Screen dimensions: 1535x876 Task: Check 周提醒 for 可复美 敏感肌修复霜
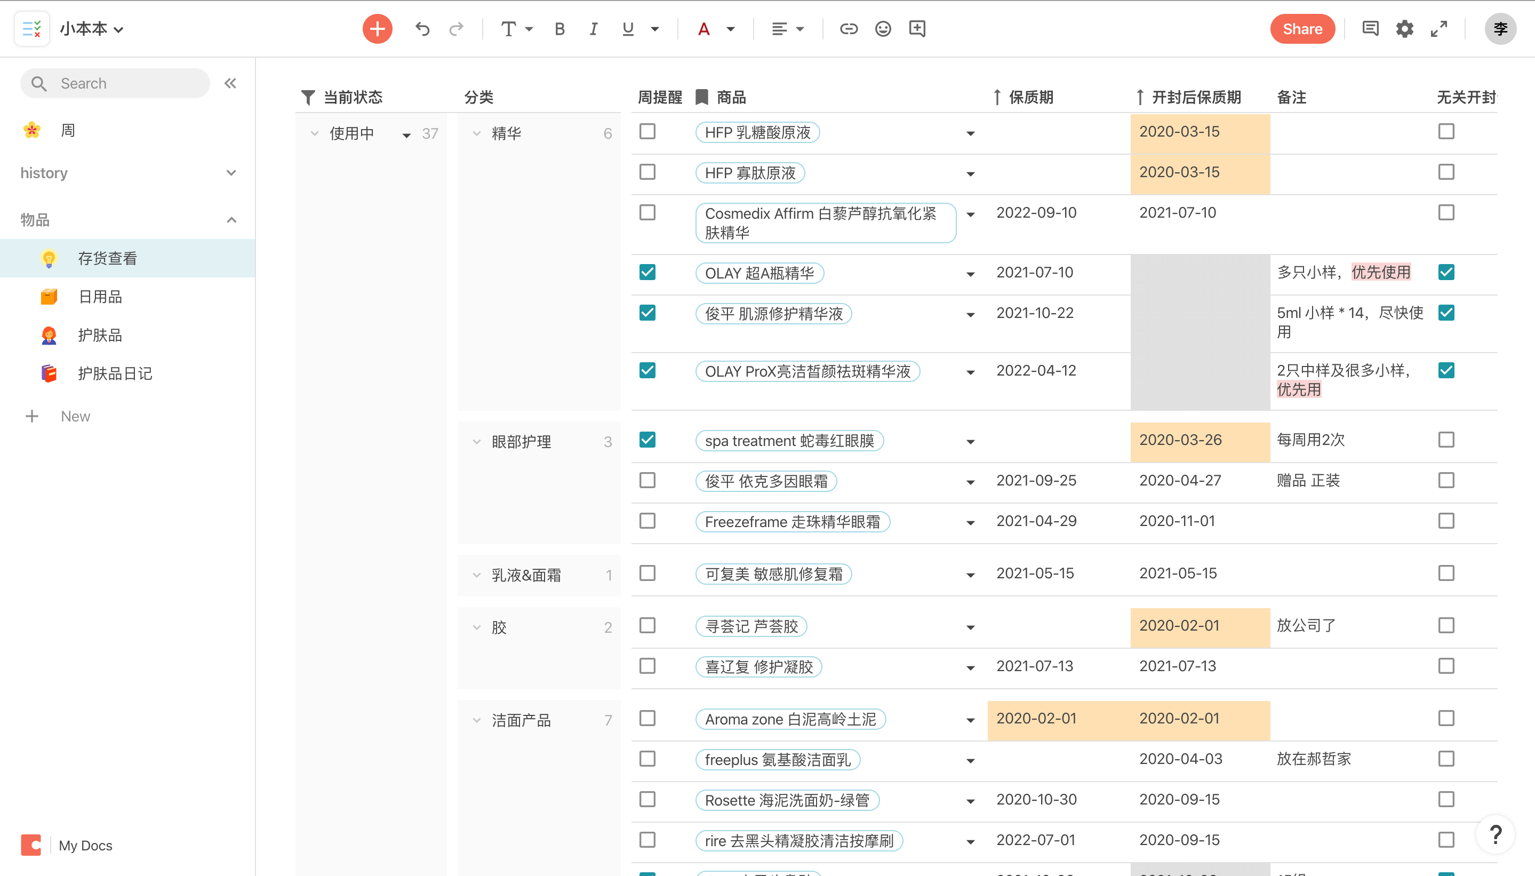pos(647,573)
